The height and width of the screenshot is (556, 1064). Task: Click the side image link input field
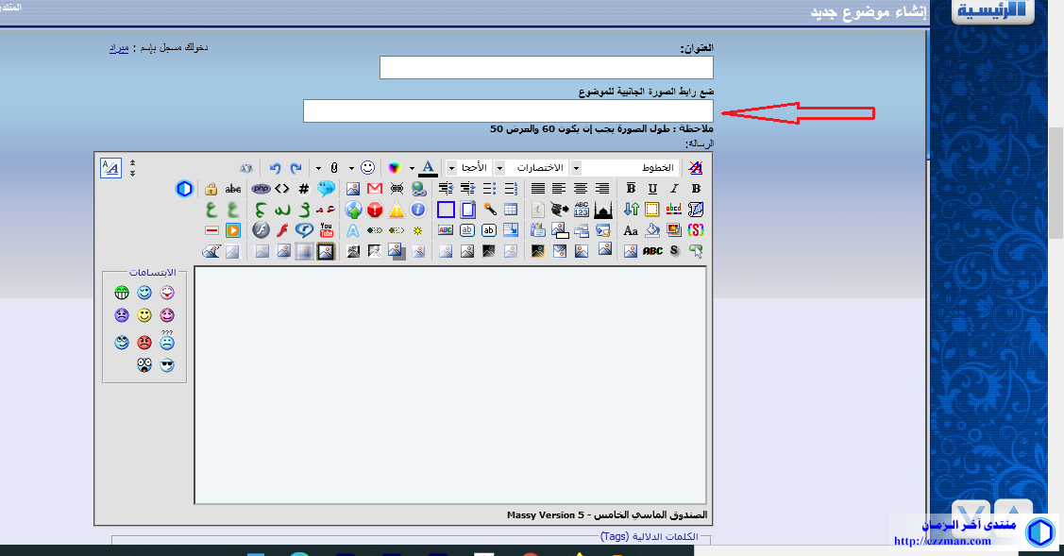[x=508, y=111]
